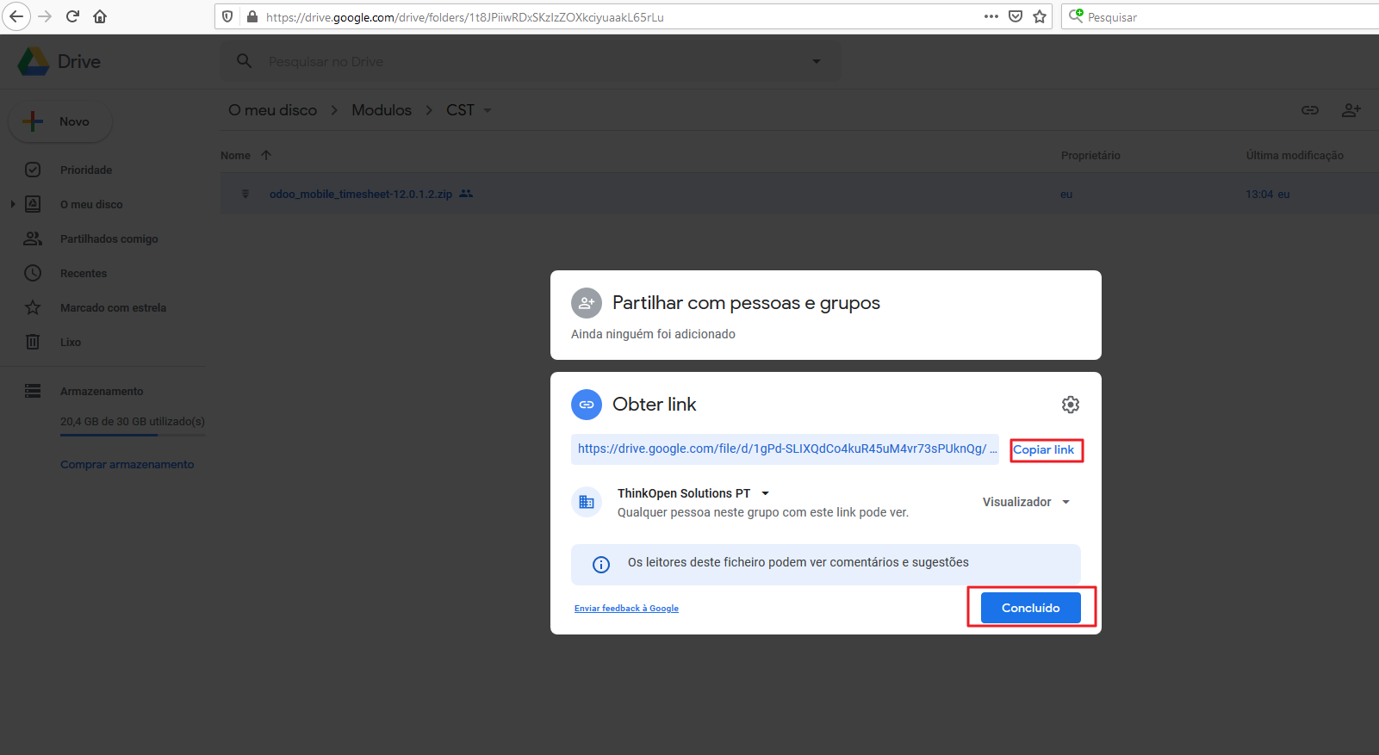The height and width of the screenshot is (755, 1379).
Task: Open browser page actions three-dot menu
Action: [x=991, y=16]
